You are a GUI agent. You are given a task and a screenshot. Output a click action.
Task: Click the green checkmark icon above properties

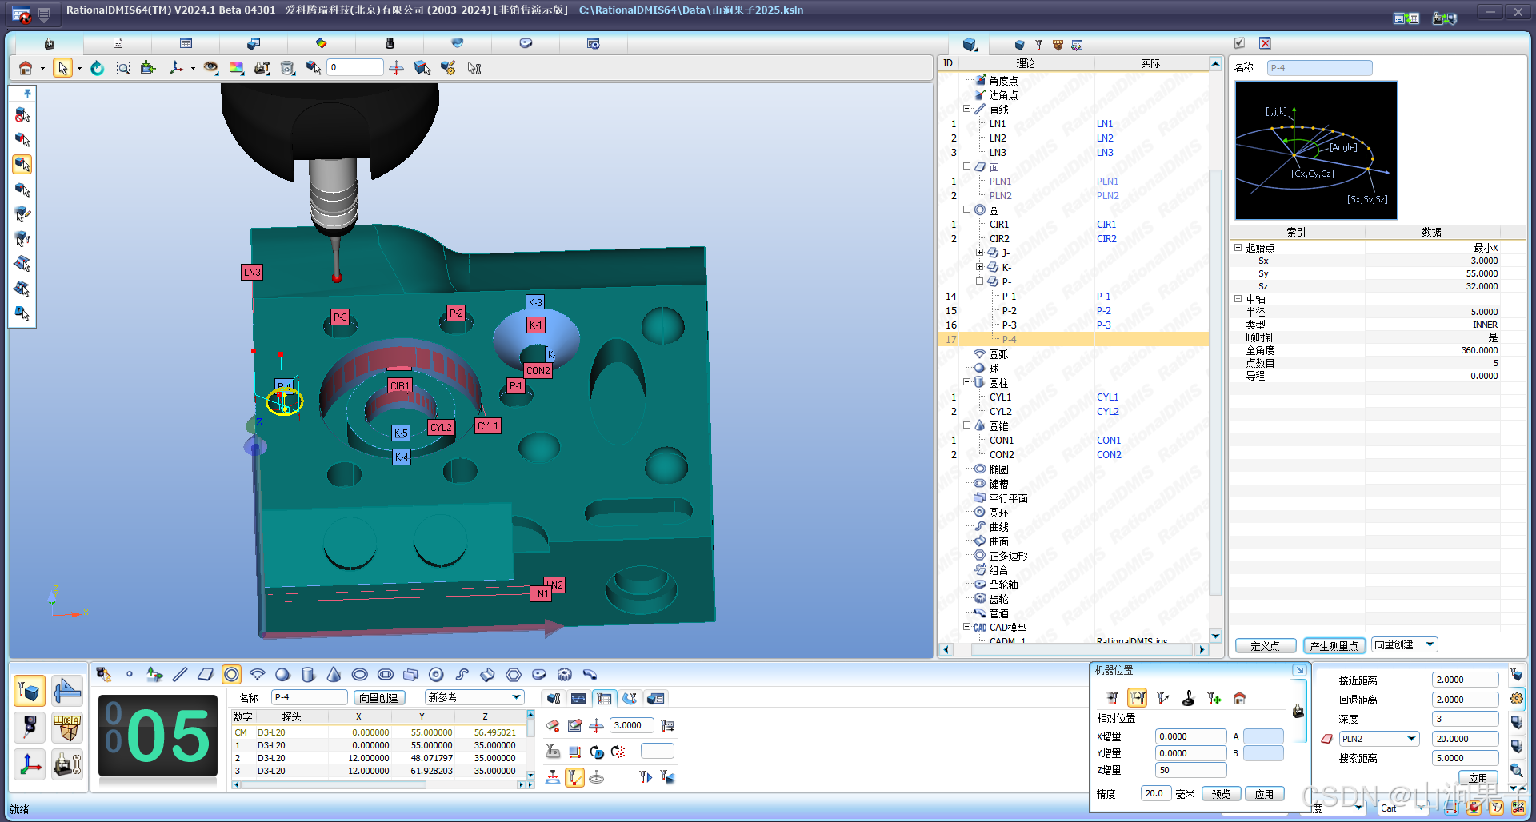(1239, 43)
